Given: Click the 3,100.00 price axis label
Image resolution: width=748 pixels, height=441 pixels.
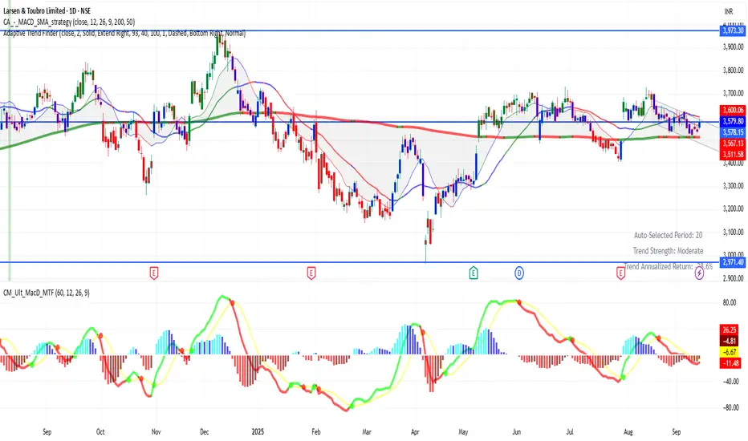Looking at the screenshot, I should 733,232.
